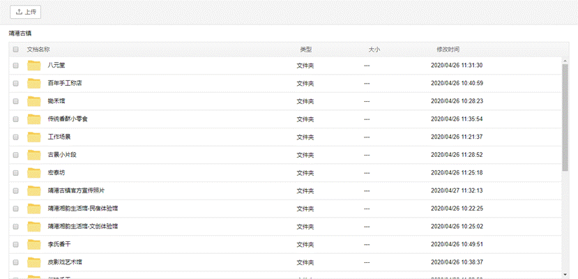Check the select-all checkbox in header

(15, 50)
